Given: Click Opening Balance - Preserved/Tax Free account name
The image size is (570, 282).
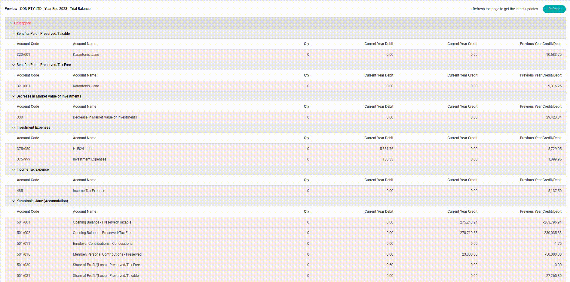Looking at the screenshot, I should pos(103,233).
